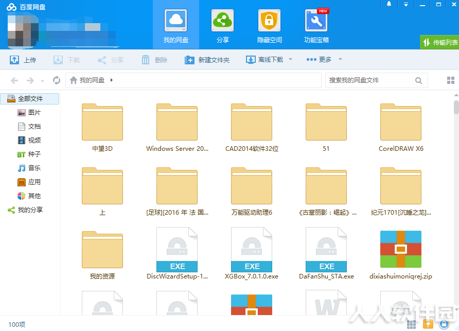The width and height of the screenshot is (459, 331).
Task: Click the lock icon in status bar
Action: 444,324
